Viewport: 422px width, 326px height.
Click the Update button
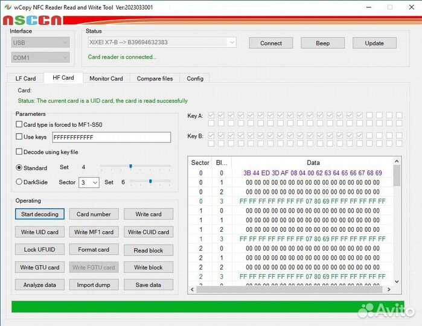coord(374,43)
